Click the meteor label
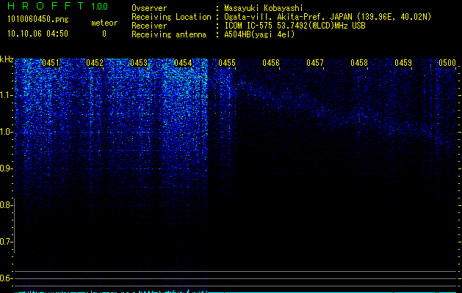This screenshot has width=462, height=293. click(104, 23)
